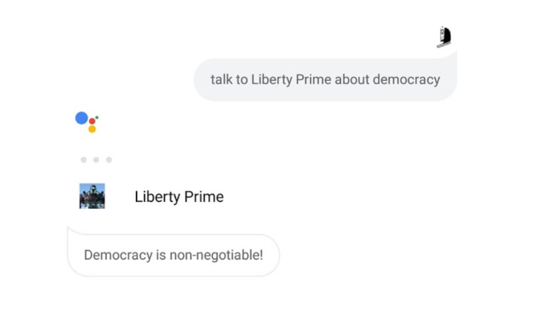Click the word "about" in user's message
556x312 pixels.
[x=352, y=80]
